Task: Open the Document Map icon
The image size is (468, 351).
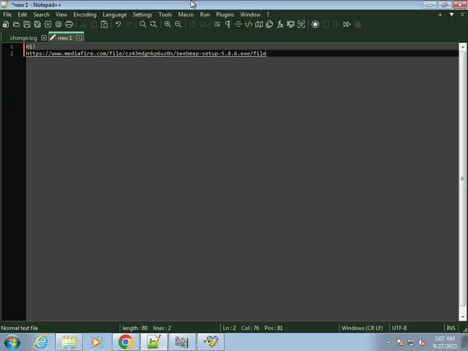Action: (x=259, y=25)
